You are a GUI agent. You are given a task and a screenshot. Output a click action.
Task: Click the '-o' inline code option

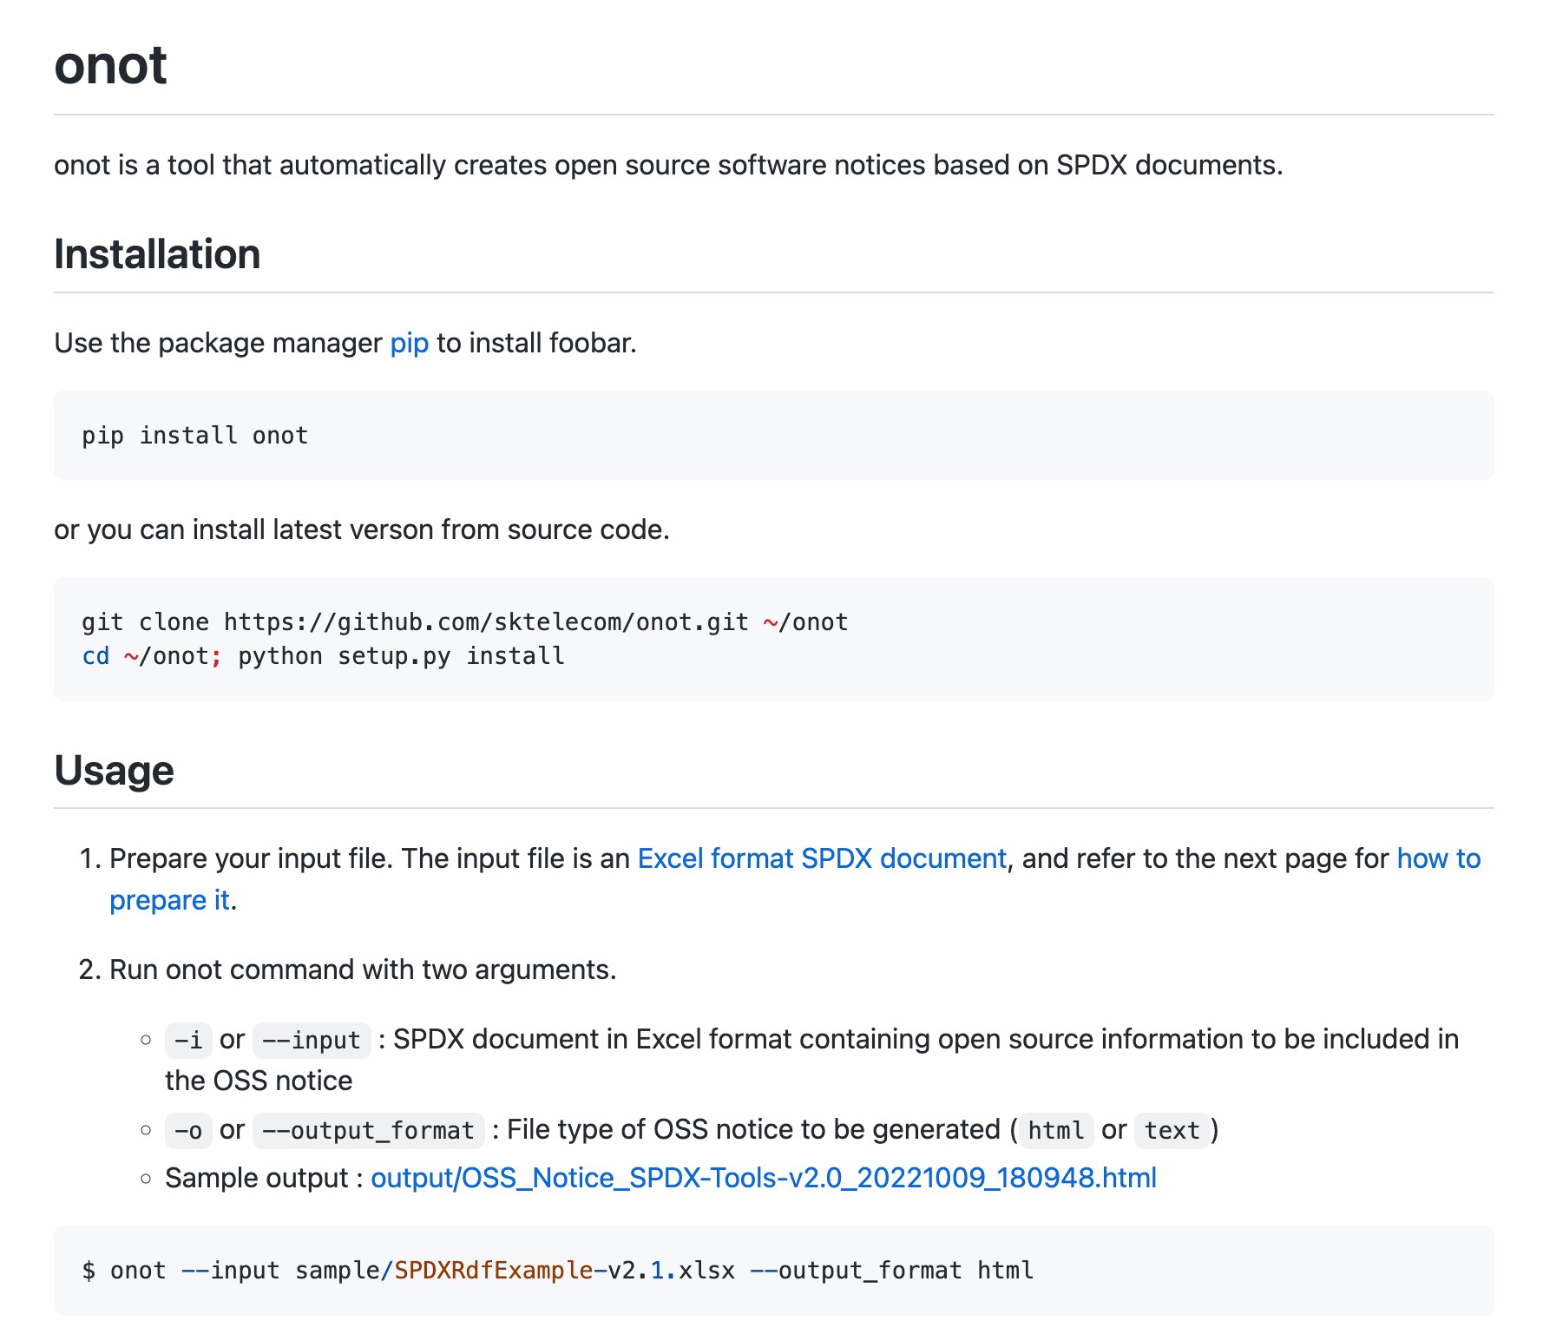tap(188, 1130)
